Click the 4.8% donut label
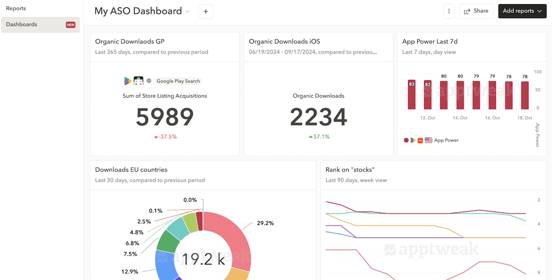This screenshot has height=280, width=552. click(x=137, y=232)
